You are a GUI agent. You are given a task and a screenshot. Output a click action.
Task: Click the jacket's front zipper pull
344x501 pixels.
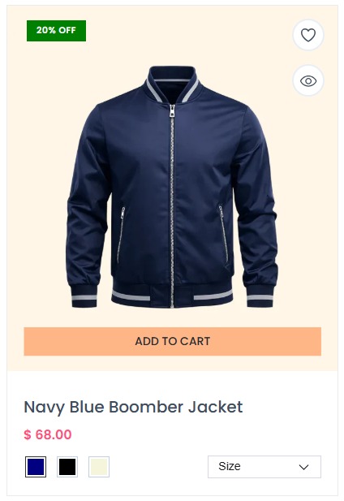tap(172, 111)
